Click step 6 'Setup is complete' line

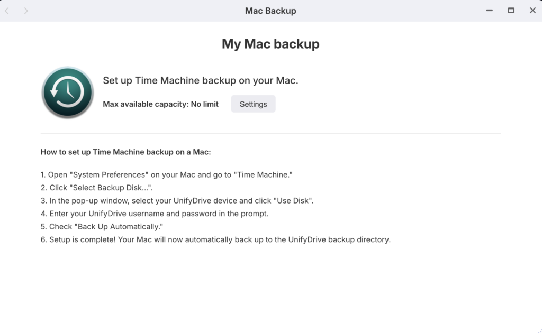coord(215,239)
